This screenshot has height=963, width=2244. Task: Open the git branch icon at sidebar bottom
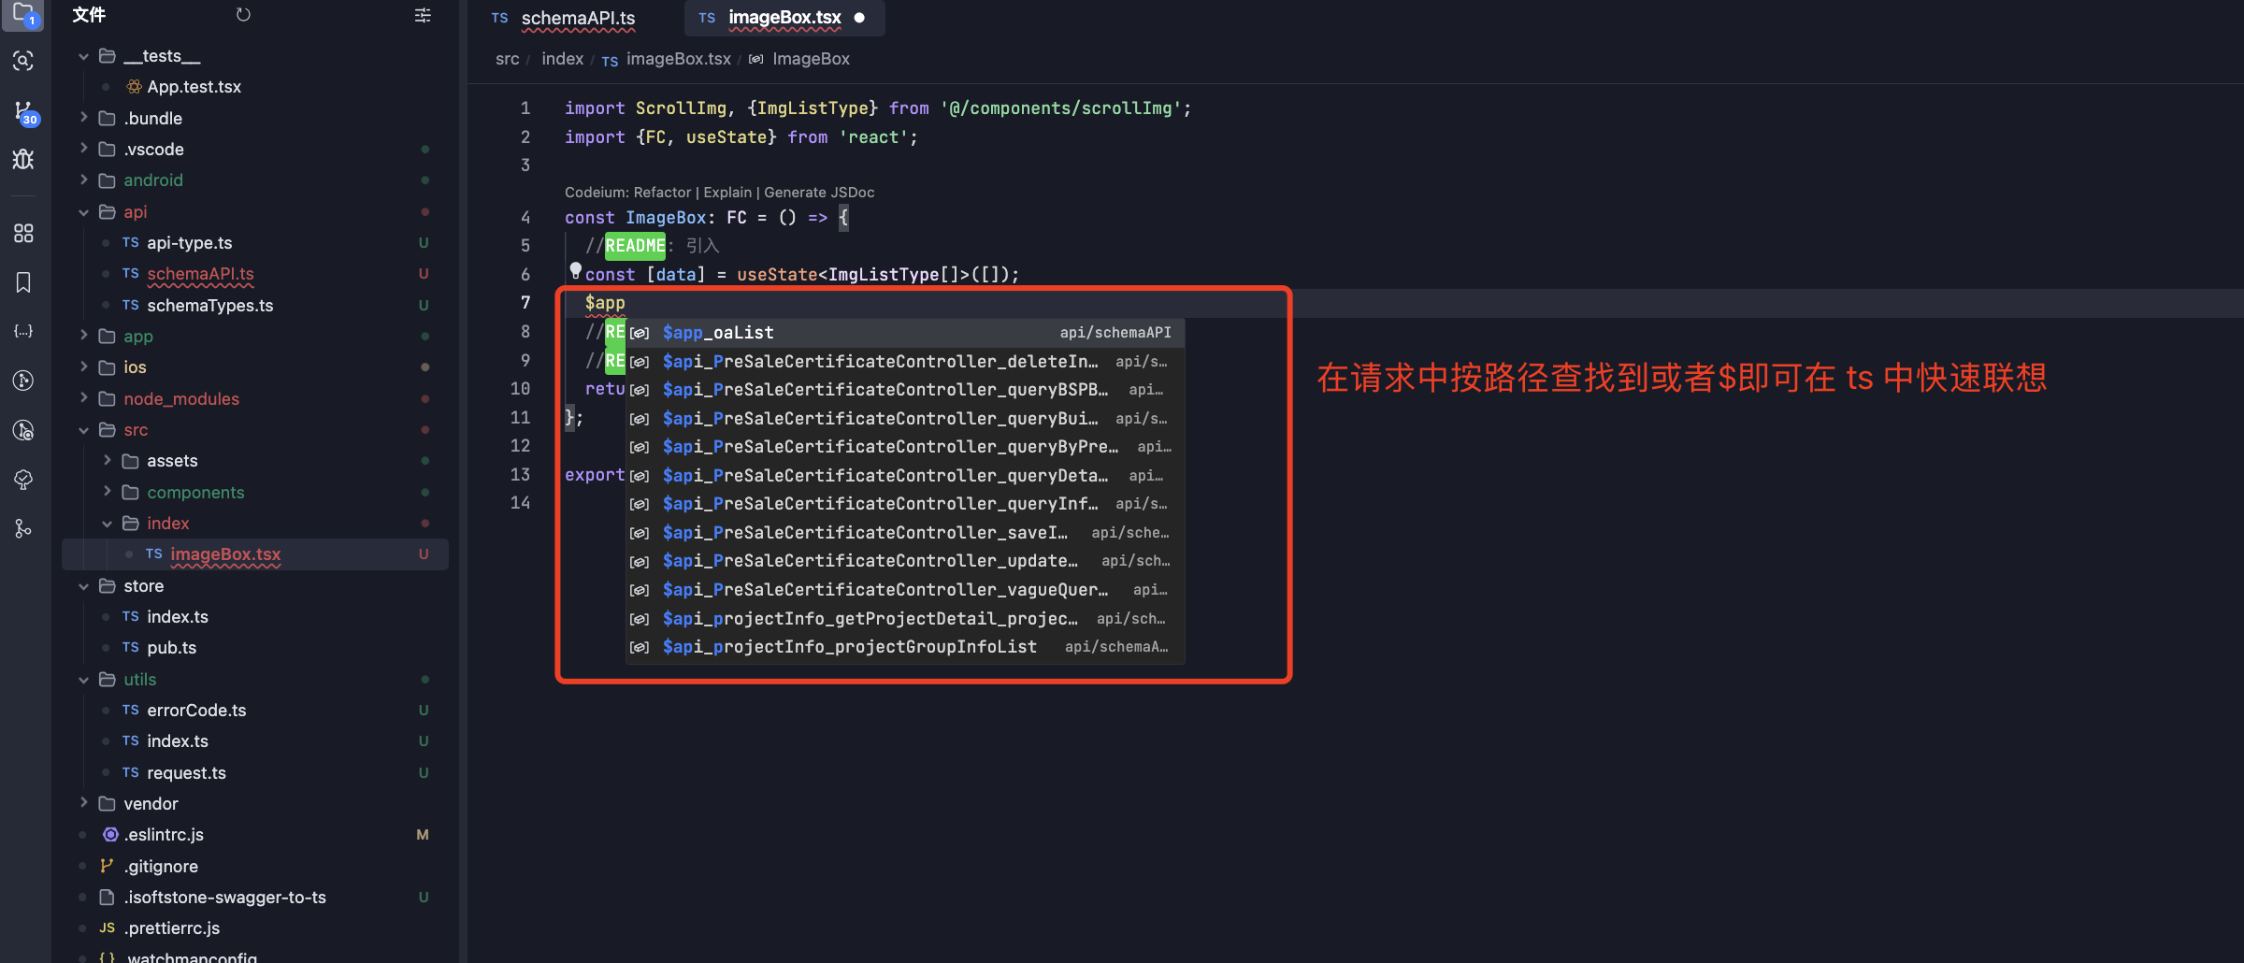pos(23,528)
